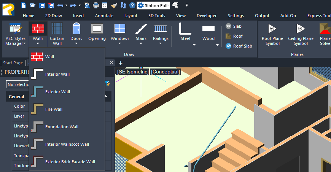Click the SE Isometric viewport label
The width and height of the screenshot is (331, 172).
[x=132, y=72]
